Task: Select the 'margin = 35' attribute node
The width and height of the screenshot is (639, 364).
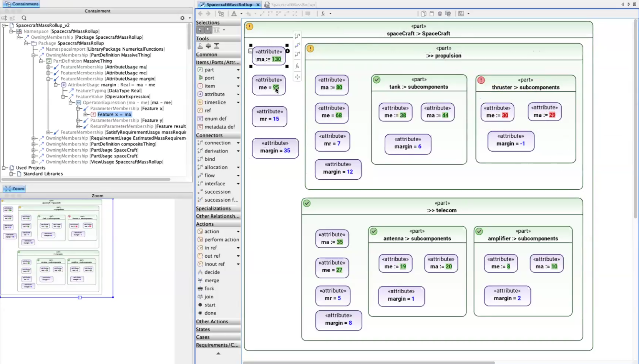Action: pos(275,147)
